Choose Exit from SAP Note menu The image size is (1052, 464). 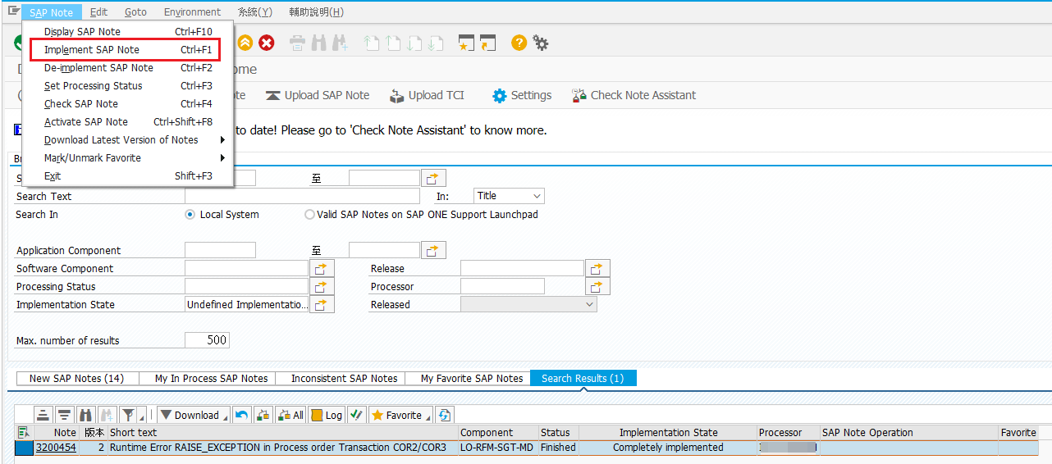click(x=128, y=176)
